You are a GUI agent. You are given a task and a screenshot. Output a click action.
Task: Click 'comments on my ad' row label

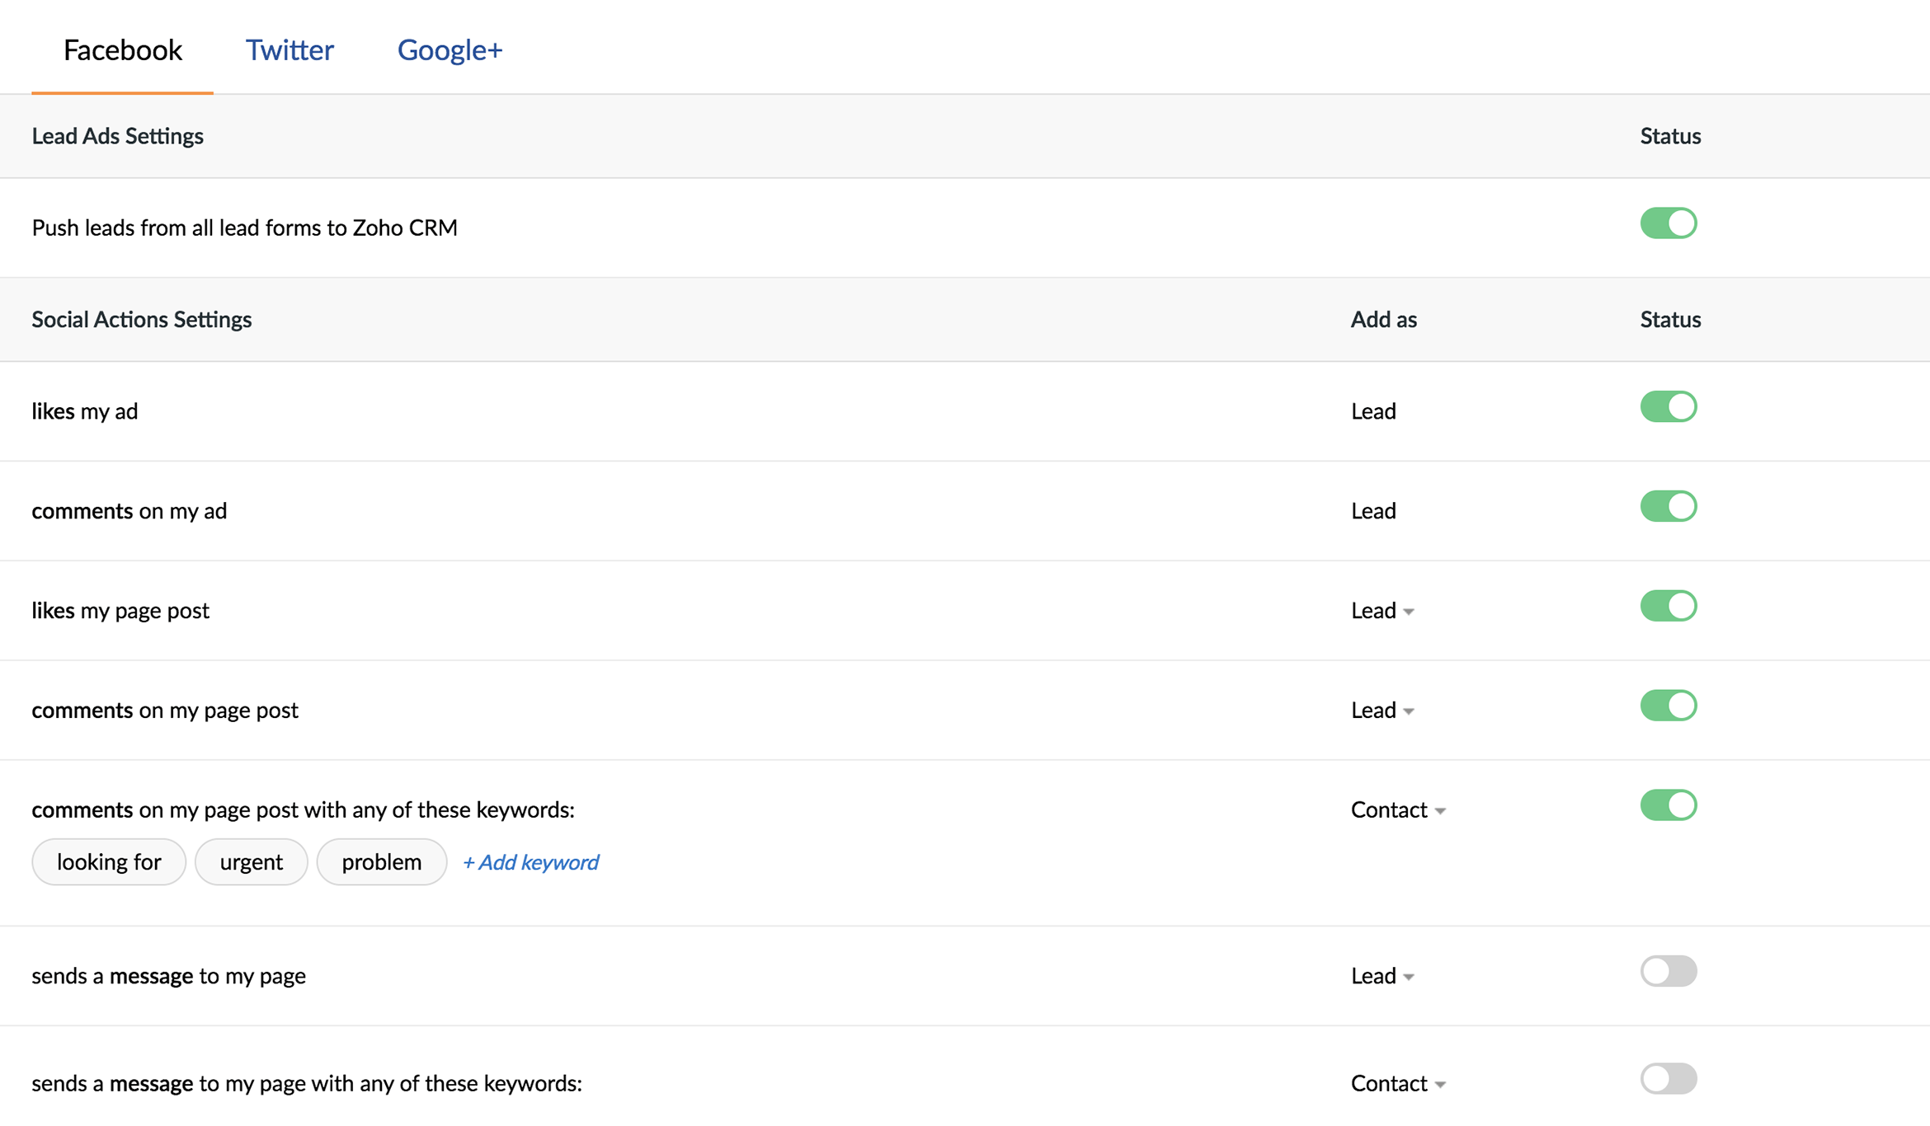click(x=129, y=511)
